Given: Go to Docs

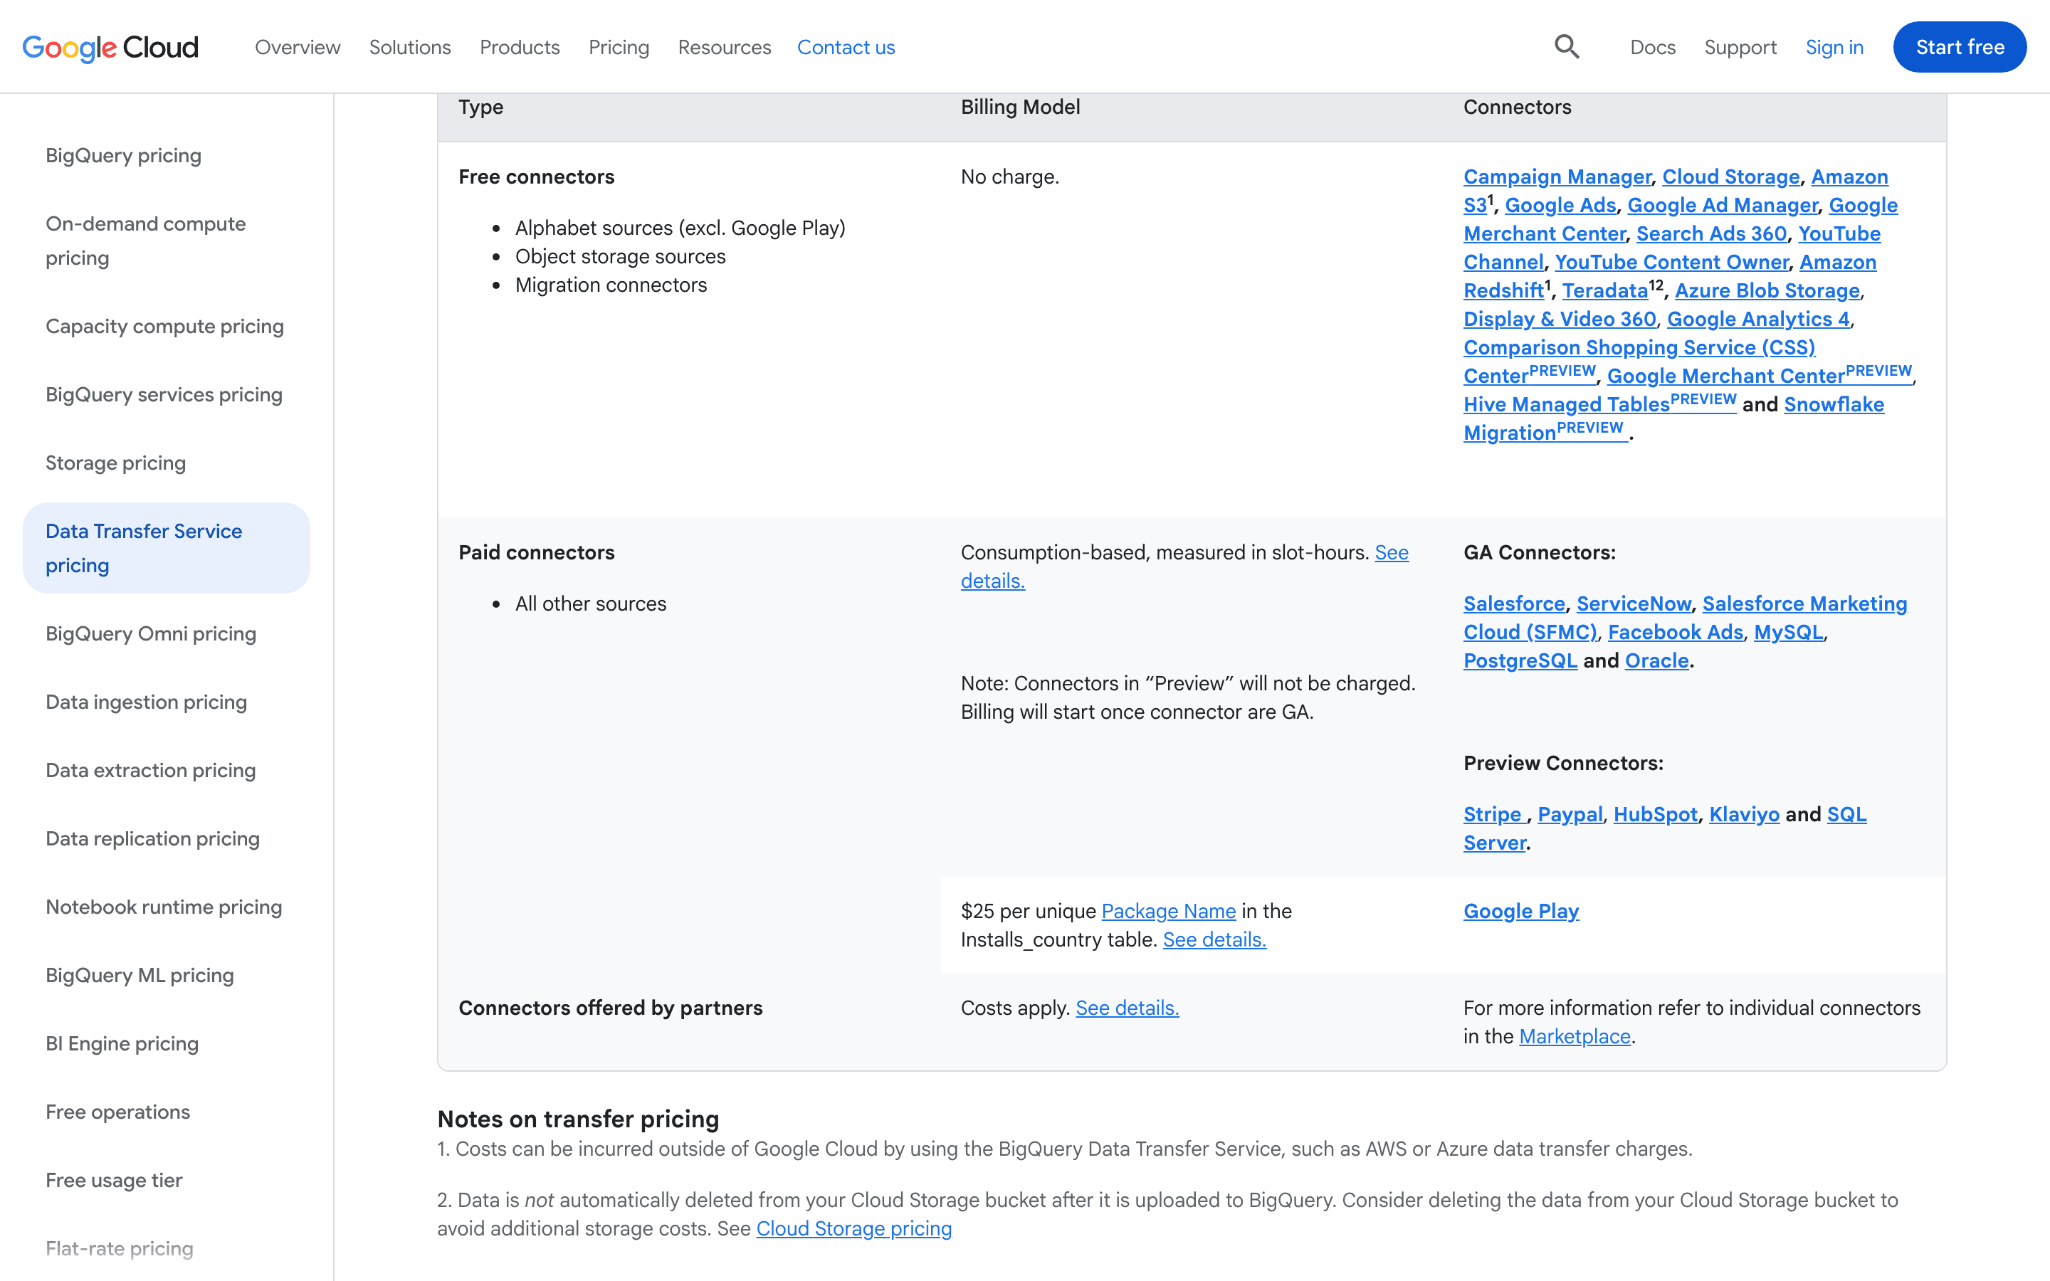Looking at the screenshot, I should (x=1653, y=48).
